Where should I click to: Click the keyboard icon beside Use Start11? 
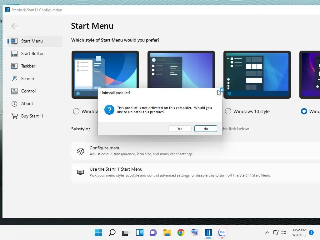[x=80, y=172]
